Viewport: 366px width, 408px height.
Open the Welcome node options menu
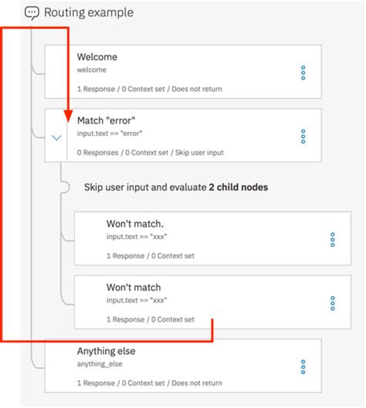coord(303,72)
